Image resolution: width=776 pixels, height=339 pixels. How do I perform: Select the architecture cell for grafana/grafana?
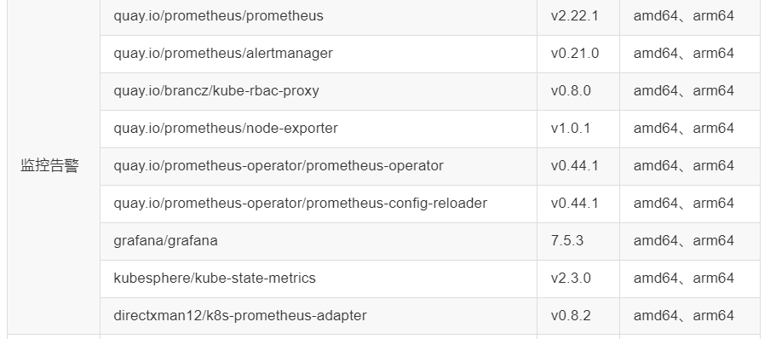coord(690,241)
